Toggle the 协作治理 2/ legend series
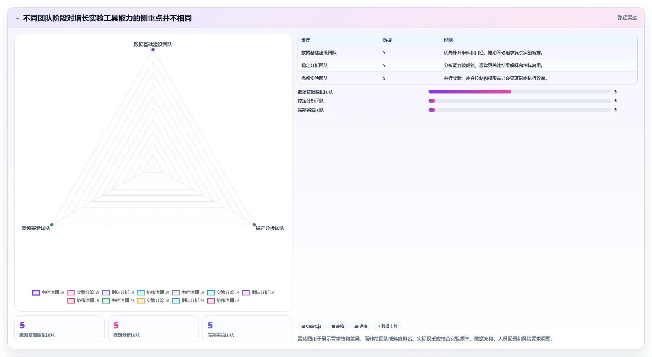 (x=153, y=292)
